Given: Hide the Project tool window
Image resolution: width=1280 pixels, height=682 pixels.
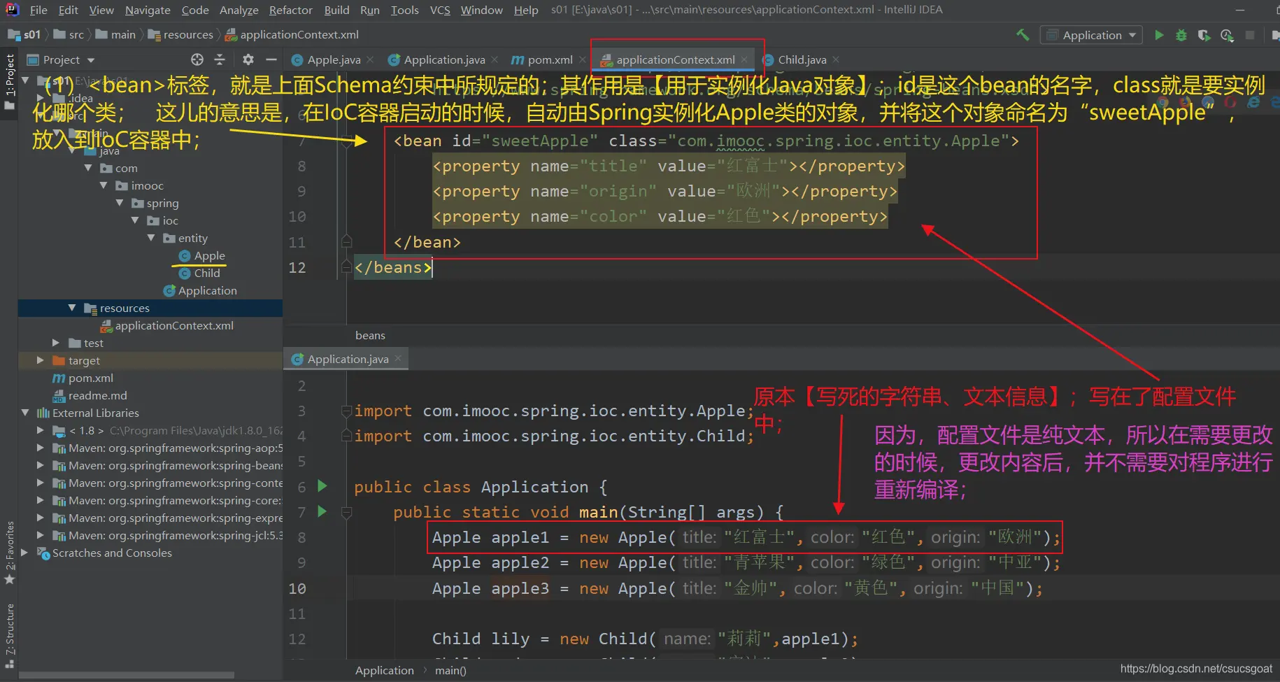Looking at the screenshot, I should pos(271,59).
